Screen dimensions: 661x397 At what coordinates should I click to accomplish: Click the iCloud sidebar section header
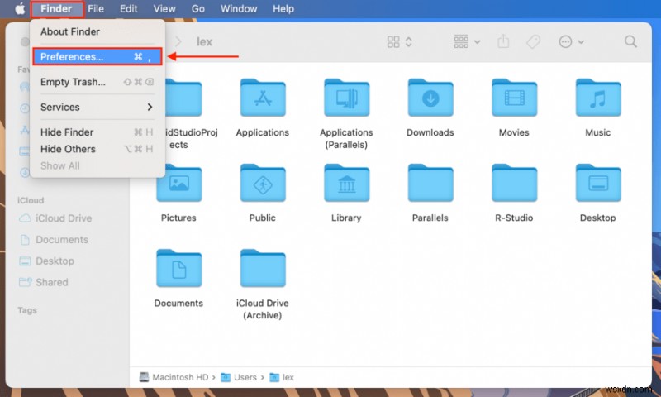coord(31,200)
